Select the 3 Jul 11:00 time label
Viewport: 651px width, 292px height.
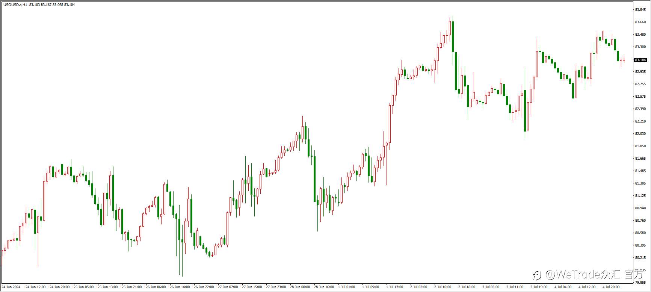point(515,287)
